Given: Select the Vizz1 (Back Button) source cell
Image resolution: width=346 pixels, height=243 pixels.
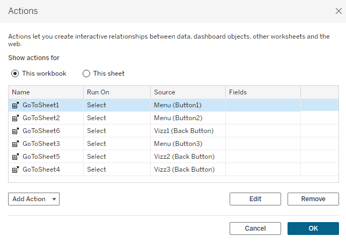Looking at the screenshot, I should (183, 131).
